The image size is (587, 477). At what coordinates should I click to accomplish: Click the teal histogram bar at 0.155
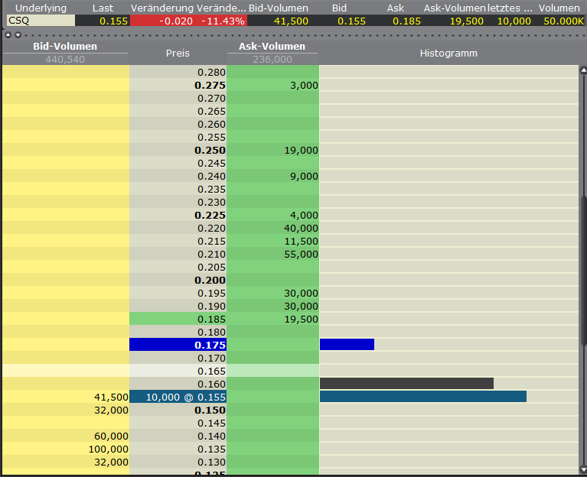click(x=422, y=397)
